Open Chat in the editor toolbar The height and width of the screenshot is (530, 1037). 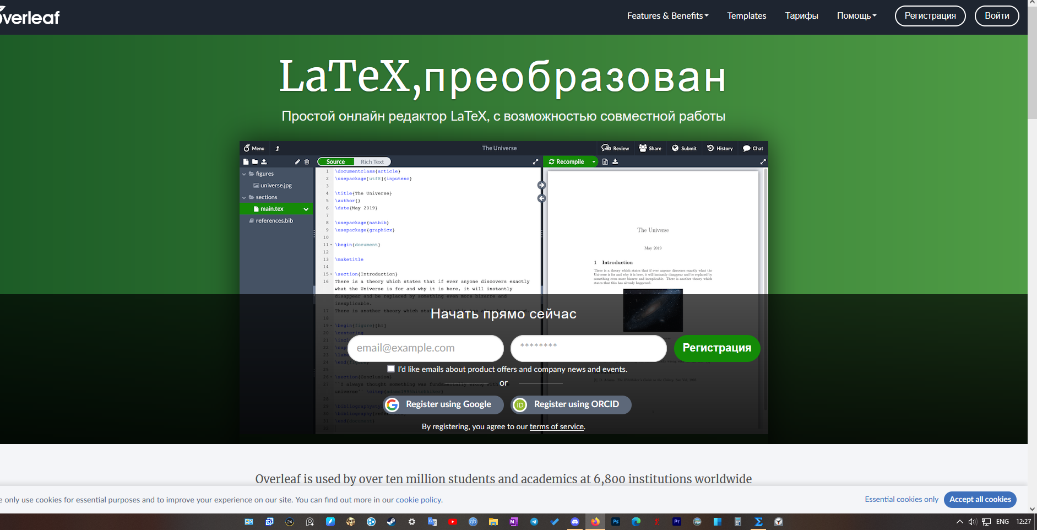click(753, 148)
